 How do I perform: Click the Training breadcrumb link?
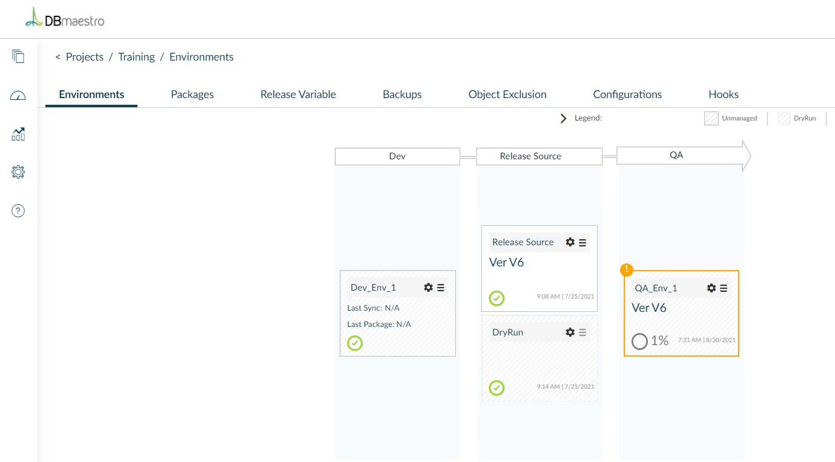(x=136, y=56)
